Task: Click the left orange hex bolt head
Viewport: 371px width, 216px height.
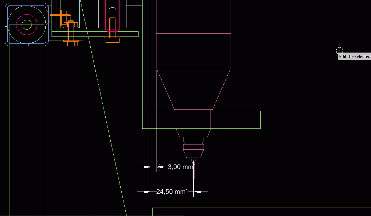Action: click(x=71, y=43)
